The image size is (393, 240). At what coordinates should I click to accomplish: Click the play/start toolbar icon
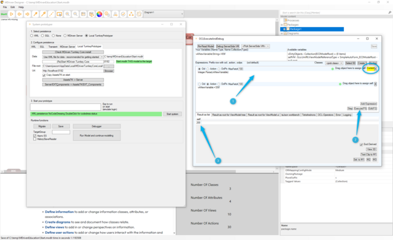click(11, 14)
